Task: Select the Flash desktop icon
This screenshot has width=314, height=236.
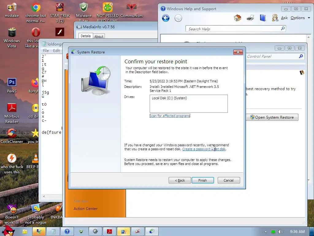Action: coord(60,32)
